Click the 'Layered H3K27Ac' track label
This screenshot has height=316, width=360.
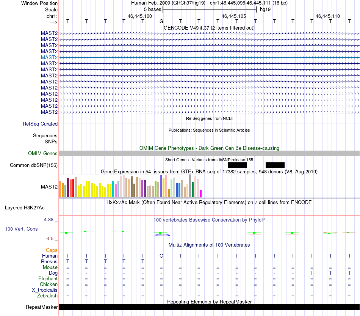click(25, 208)
